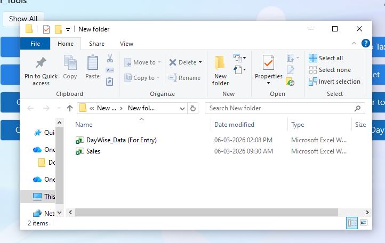Screen dimensions: 385x243
Task: Select the DayWise_Data (For Entry) file
Action: tap(121, 140)
